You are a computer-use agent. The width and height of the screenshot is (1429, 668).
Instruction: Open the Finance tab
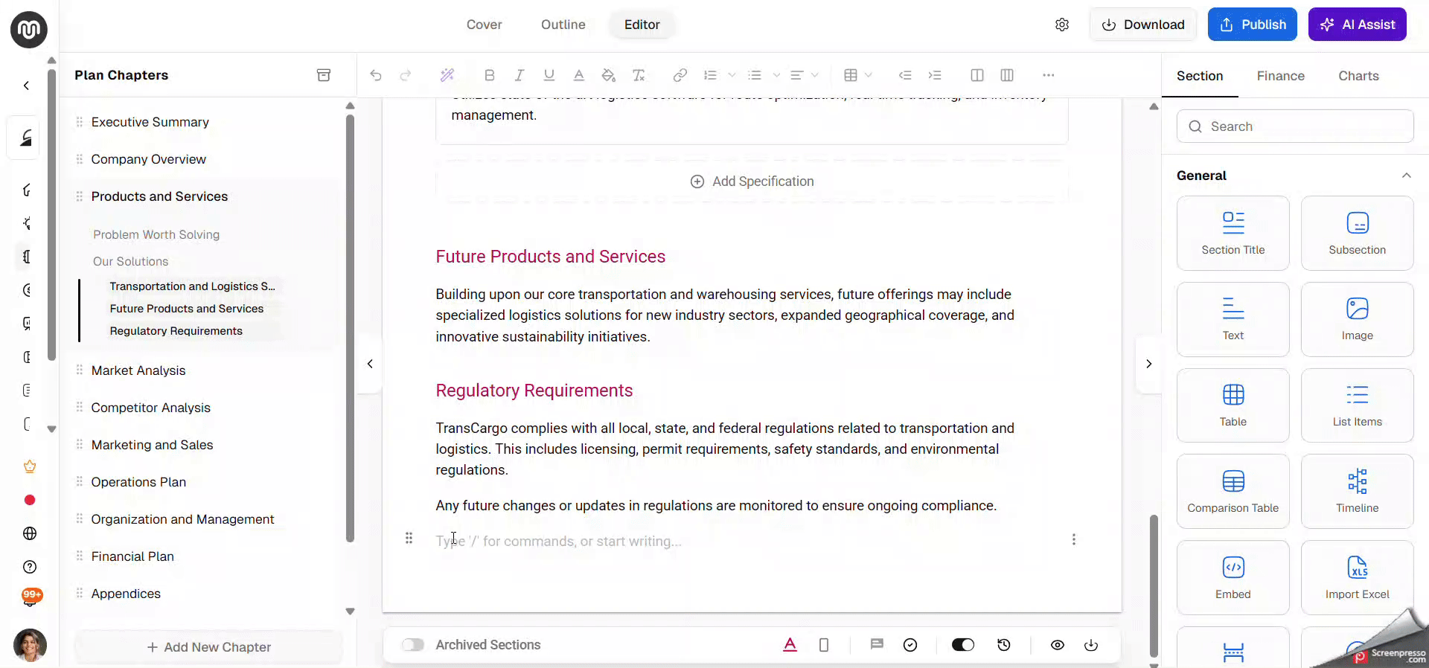point(1281,76)
